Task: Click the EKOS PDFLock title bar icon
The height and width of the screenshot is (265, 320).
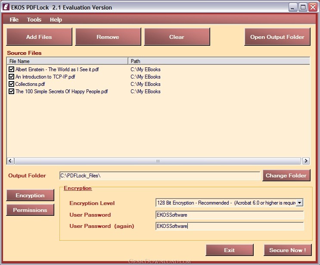Action: pos(6,7)
